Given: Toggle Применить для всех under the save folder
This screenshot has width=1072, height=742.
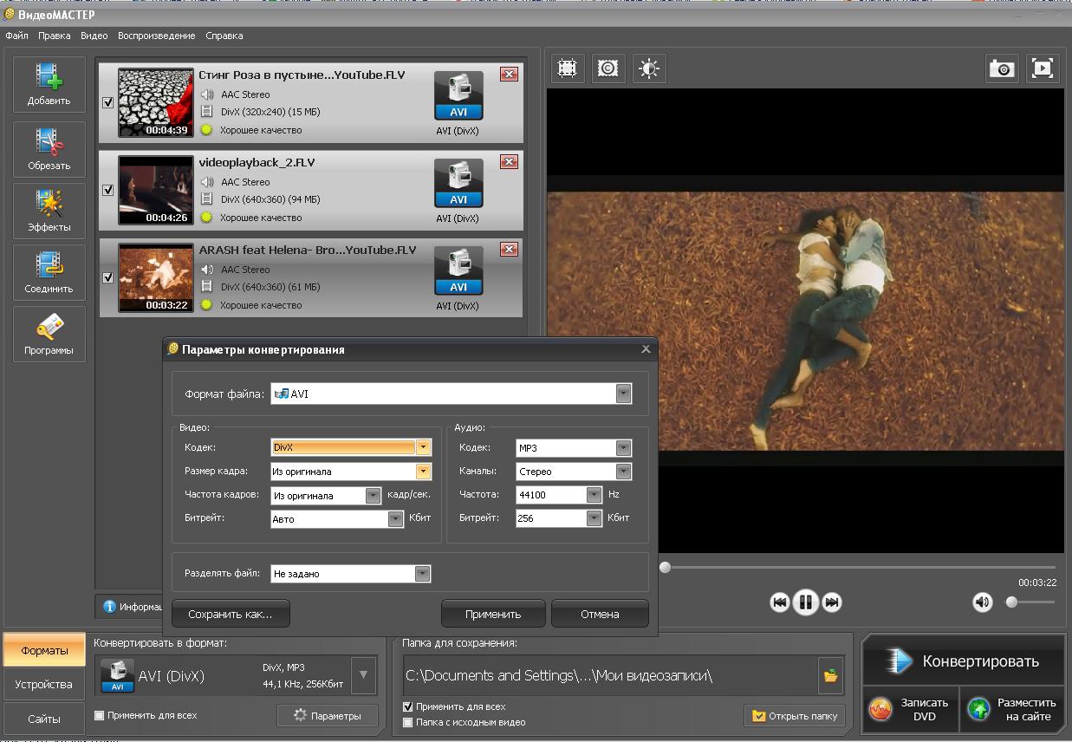Looking at the screenshot, I should coord(408,706).
